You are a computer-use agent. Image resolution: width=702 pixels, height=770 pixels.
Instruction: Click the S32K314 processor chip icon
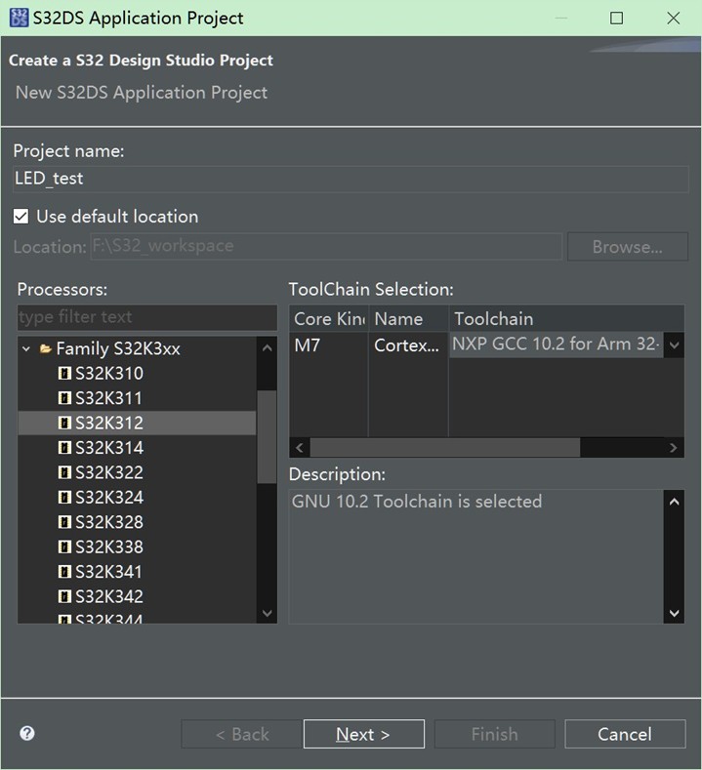(x=64, y=448)
